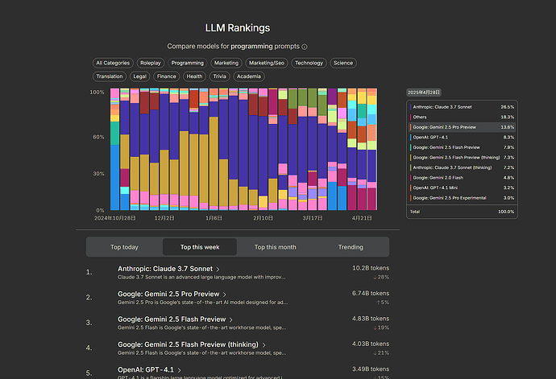This screenshot has height=379, width=556.
Task: Click legend row Gemini 2.5 Pro Experimental
Action: click(x=462, y=198)
